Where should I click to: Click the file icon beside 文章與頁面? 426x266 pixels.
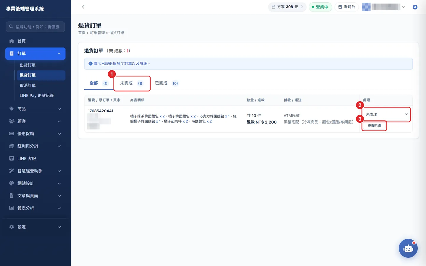tap(12, 196)
